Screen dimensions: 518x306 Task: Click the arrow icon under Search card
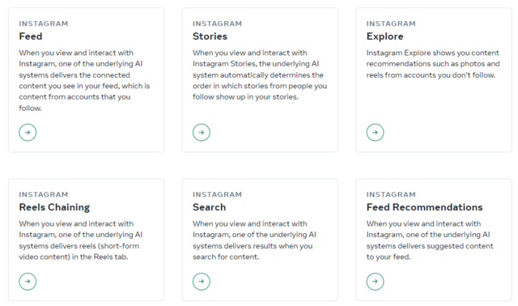click(x=202, y=282)
